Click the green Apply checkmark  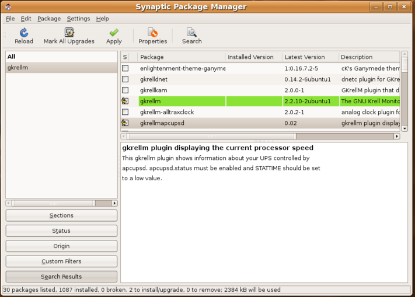coord(114,33)
